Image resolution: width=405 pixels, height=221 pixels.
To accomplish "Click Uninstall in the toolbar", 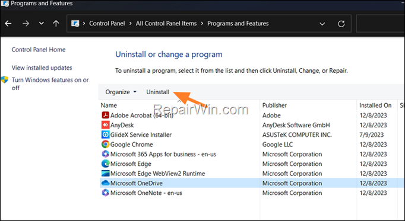I will (158, 92).
